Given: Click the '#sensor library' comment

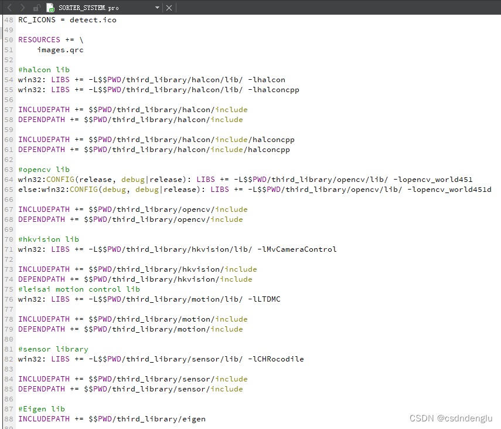Looking at the screenshot, I should pos(53,349).
